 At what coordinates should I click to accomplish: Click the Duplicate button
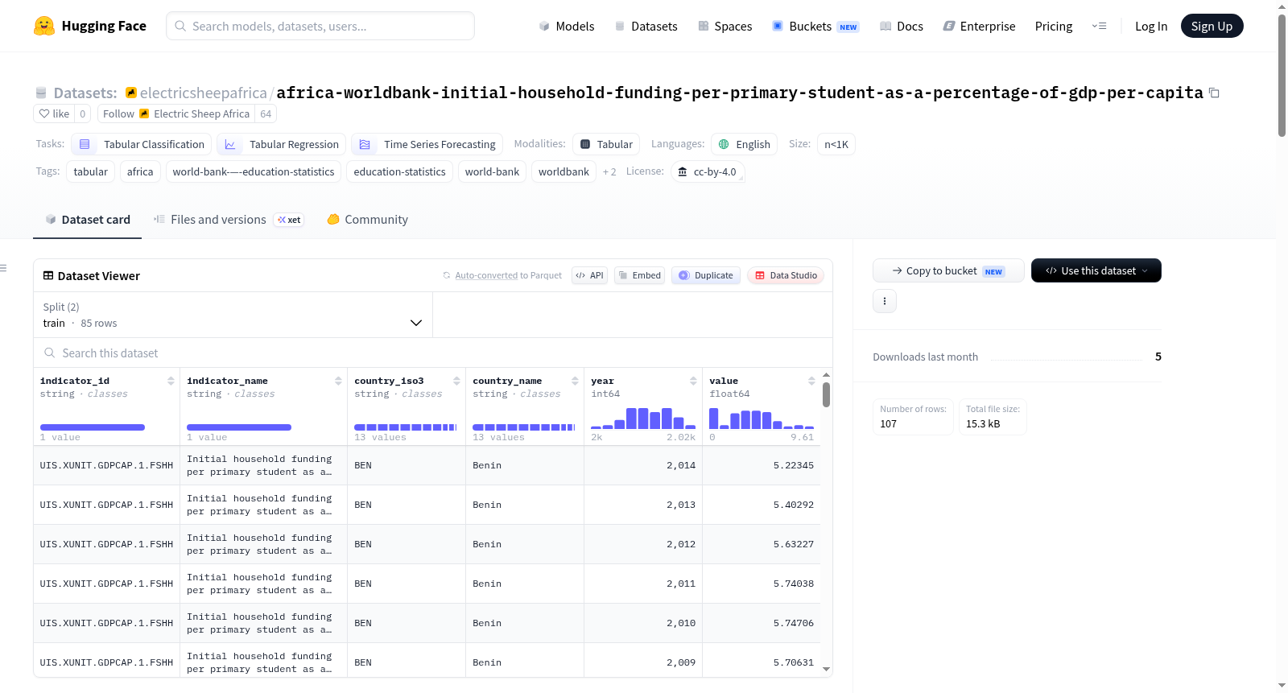point(706,275)
